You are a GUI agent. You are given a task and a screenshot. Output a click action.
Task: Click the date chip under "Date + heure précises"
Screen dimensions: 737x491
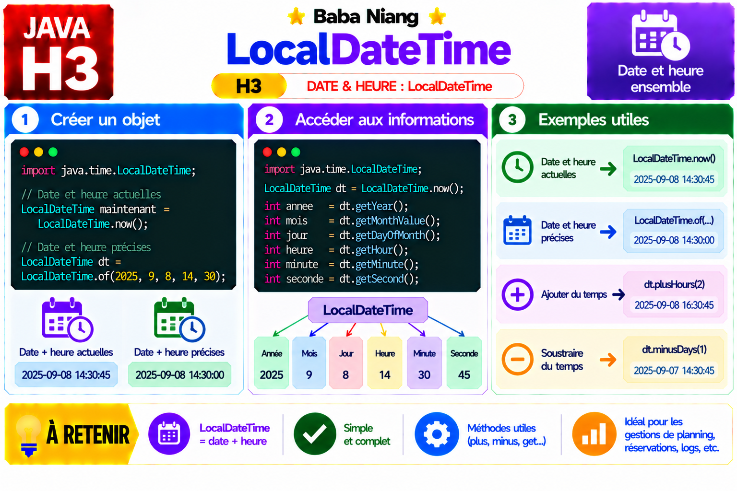click(x=180, y=375)
